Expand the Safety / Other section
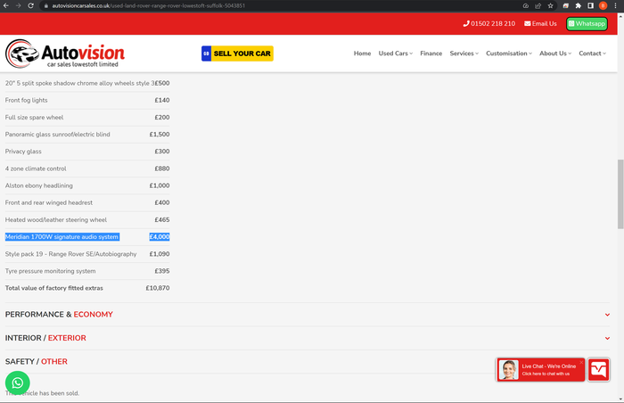This screenshot has width=624, height=403. point(308,362)
